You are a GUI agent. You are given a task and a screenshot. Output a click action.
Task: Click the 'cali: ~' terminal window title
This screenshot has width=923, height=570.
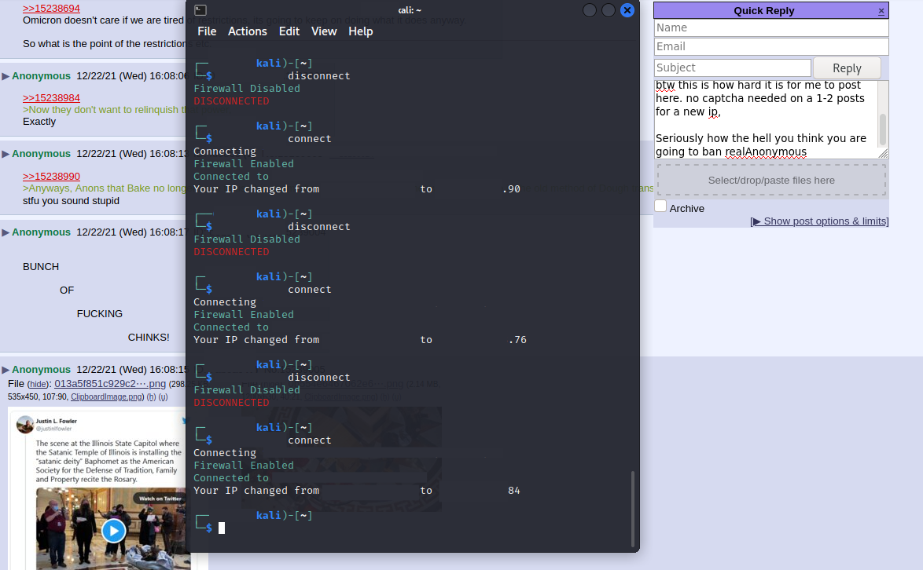[410, 10]
